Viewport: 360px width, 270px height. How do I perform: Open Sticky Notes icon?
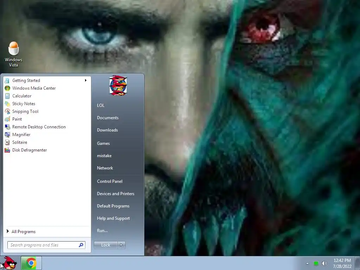click(x=7, y=104)
